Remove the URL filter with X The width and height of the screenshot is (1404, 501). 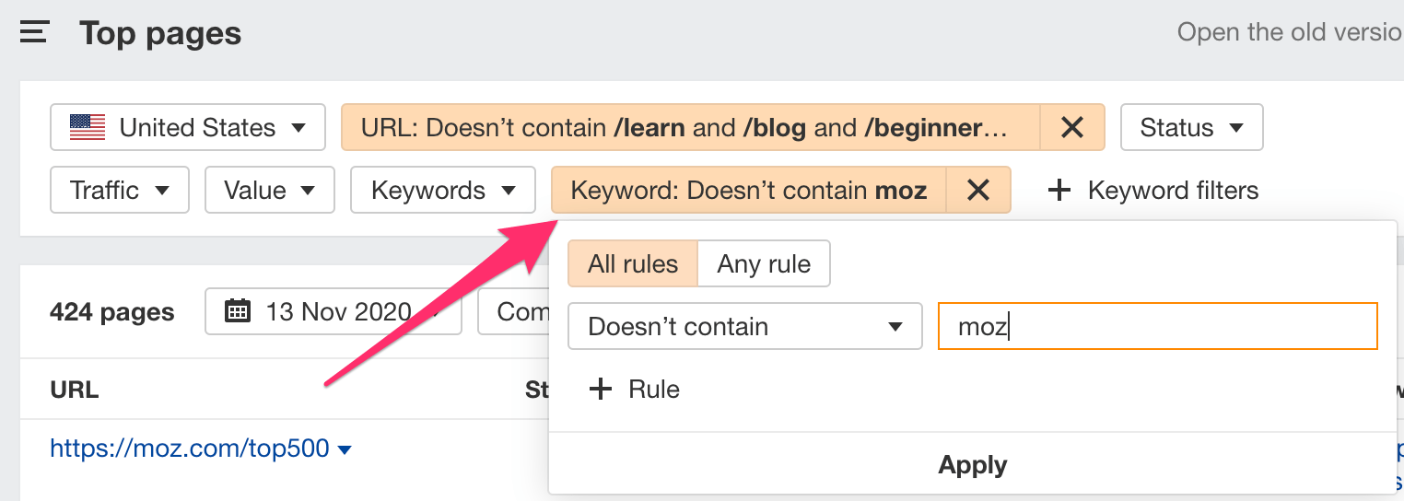click(x=1071, y=127)
